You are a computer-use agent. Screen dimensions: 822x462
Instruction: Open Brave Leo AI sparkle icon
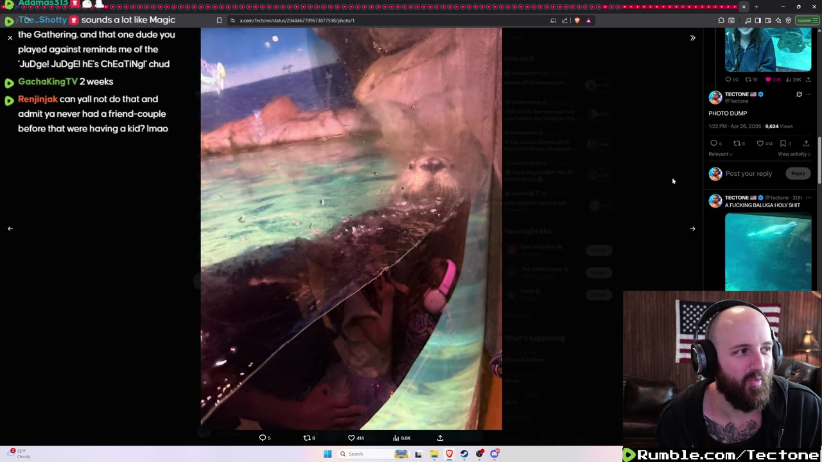(778, 21)
